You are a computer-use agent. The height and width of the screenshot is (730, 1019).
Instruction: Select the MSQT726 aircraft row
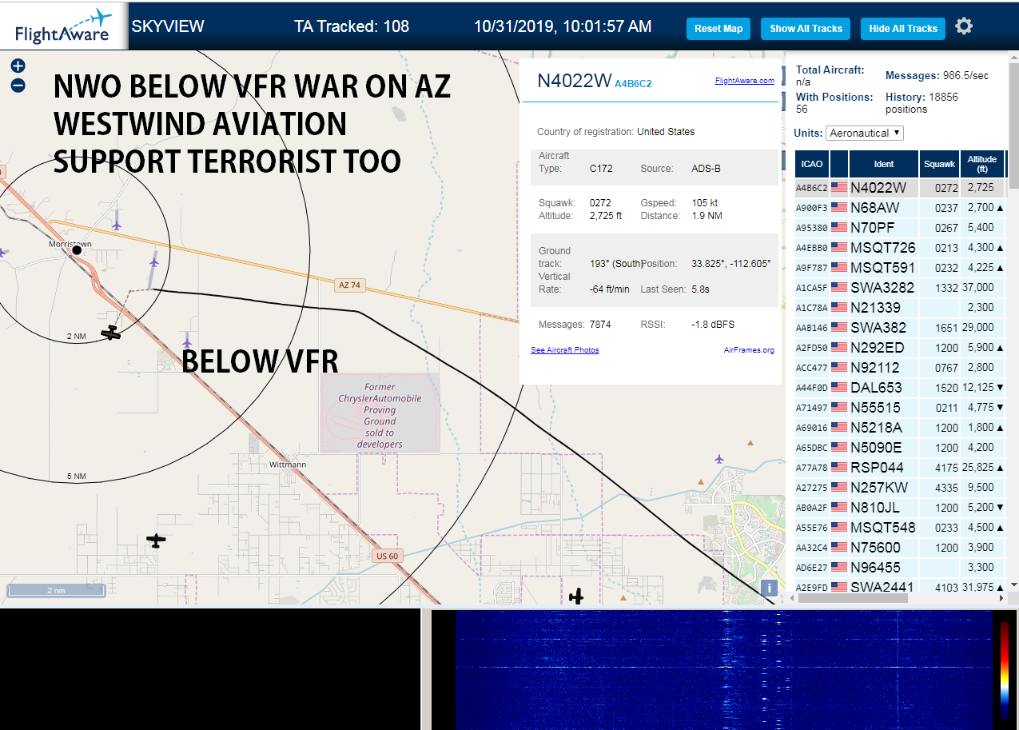(901, 248)
